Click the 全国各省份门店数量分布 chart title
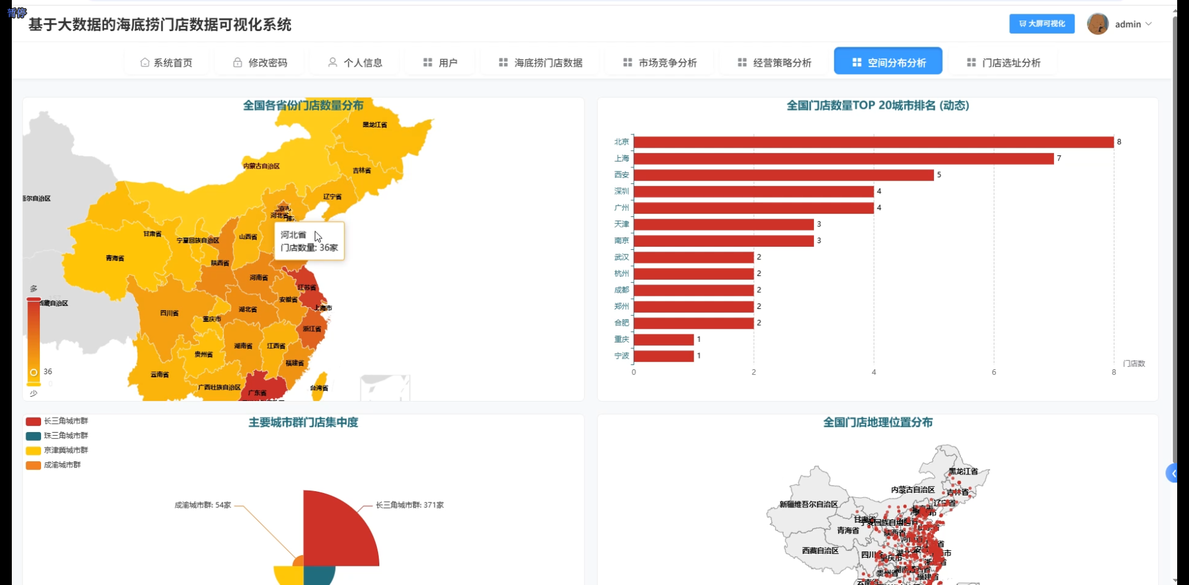 click(x=303, y=106)
